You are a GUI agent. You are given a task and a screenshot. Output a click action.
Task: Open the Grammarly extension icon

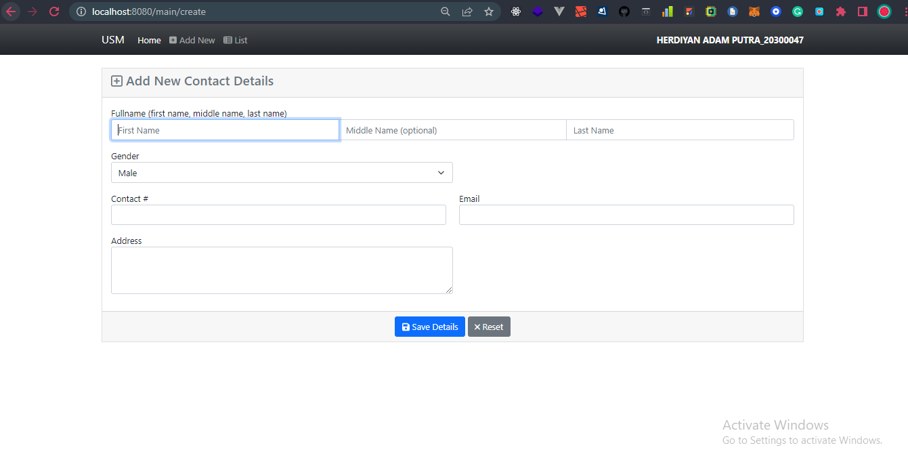[798, 12]
